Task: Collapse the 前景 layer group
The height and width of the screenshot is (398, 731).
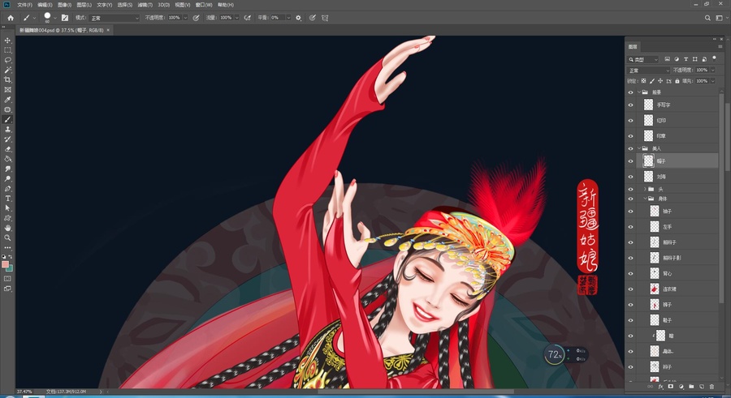Action: tap(638, 92)
